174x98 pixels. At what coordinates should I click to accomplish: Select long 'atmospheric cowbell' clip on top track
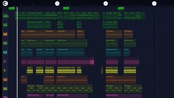[36, 16]
